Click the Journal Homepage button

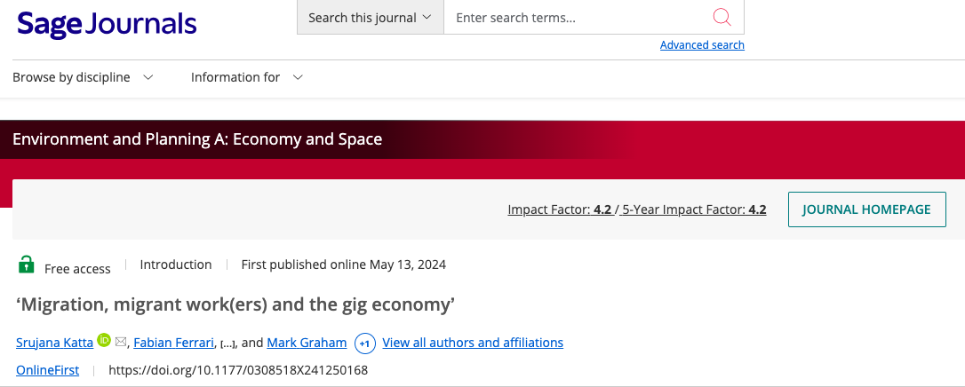[866, 209]
